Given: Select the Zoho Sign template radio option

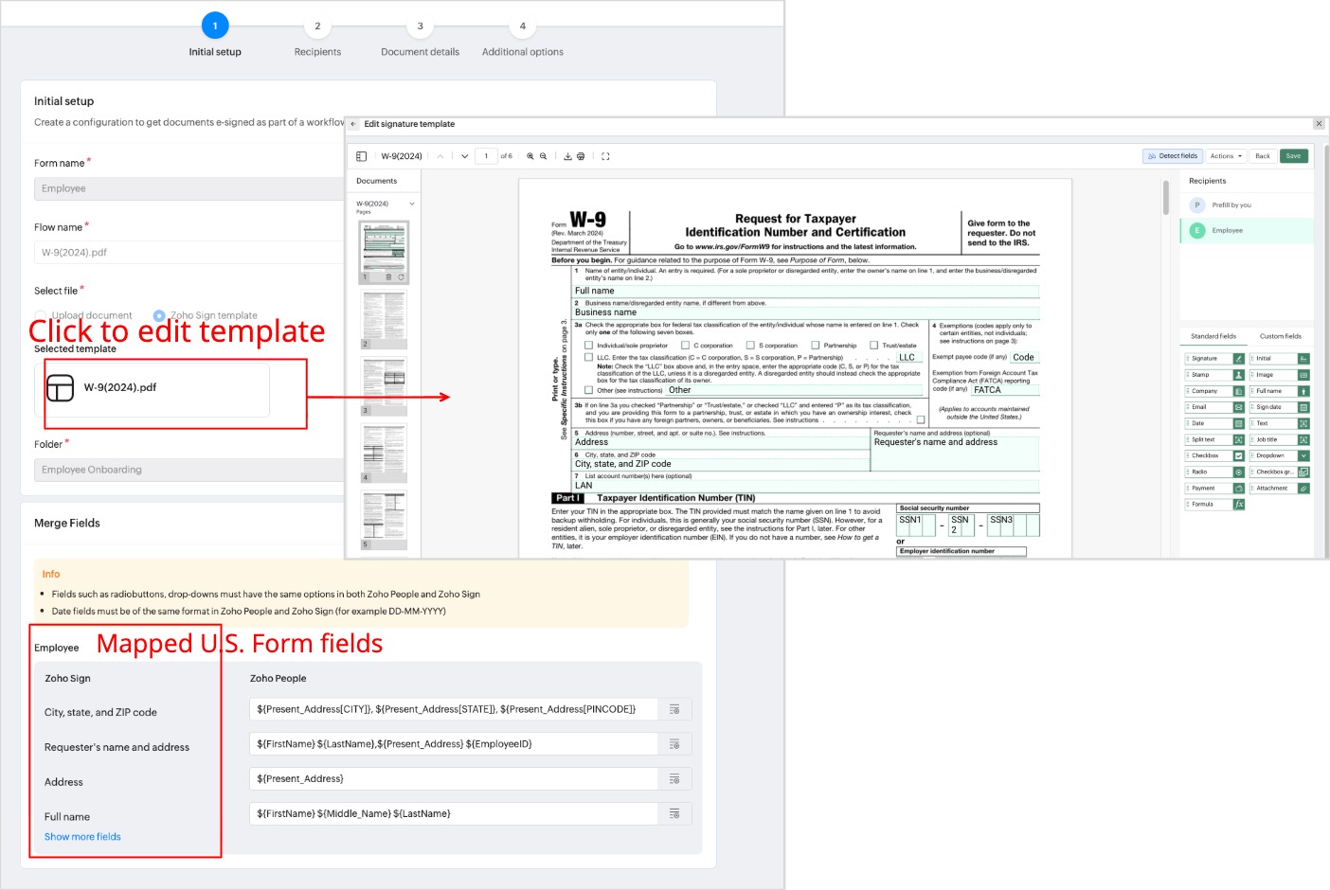Looking at the screenshot, I should pos(159,315).
